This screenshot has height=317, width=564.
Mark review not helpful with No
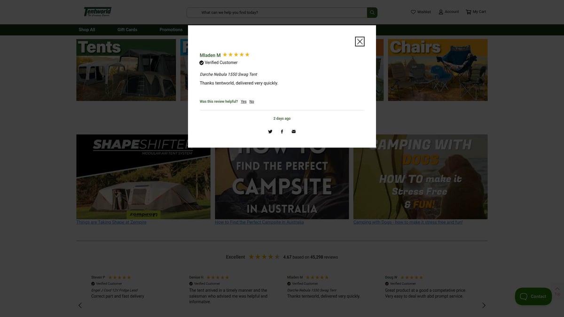coord(251,101)
